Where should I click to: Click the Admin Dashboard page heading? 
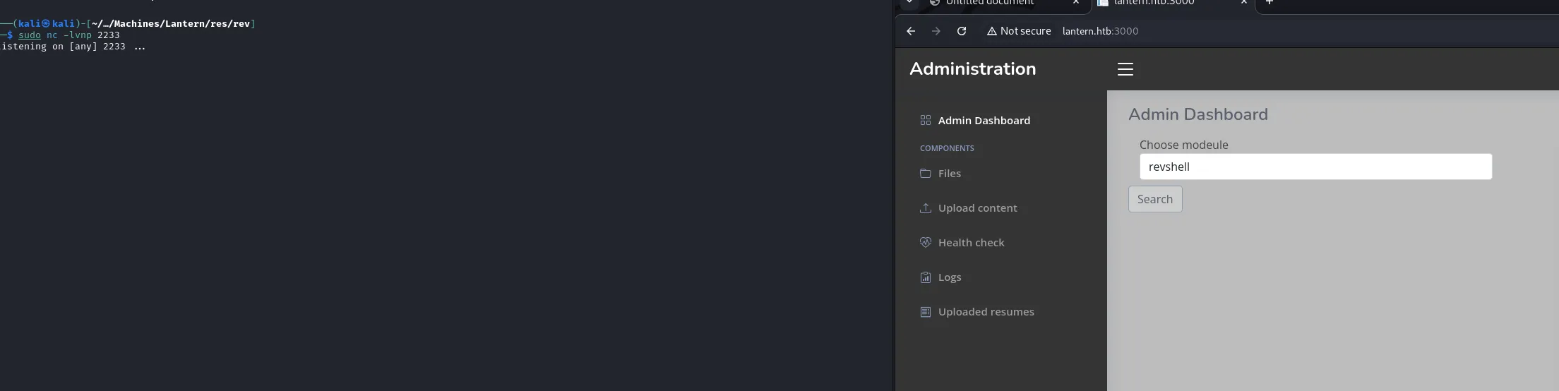coord(1198,114)
